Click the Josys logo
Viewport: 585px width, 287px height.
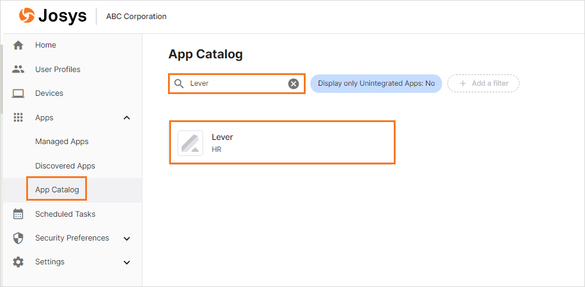pyautogui.click(x=52, y=16)
